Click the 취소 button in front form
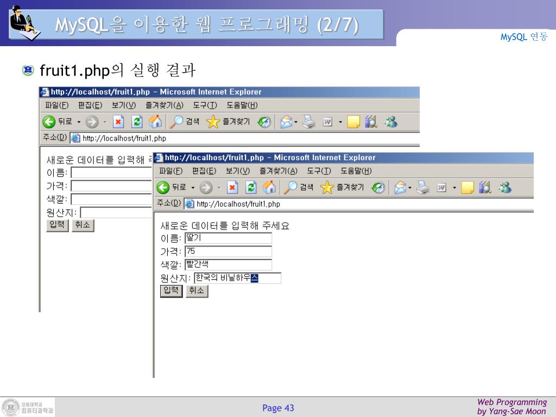This screenshot has width=556, height=417. pos(197,291)
